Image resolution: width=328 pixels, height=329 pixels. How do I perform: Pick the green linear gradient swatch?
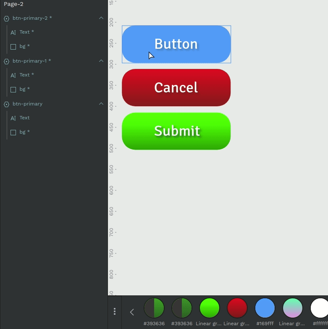click(x=210, y=308)
